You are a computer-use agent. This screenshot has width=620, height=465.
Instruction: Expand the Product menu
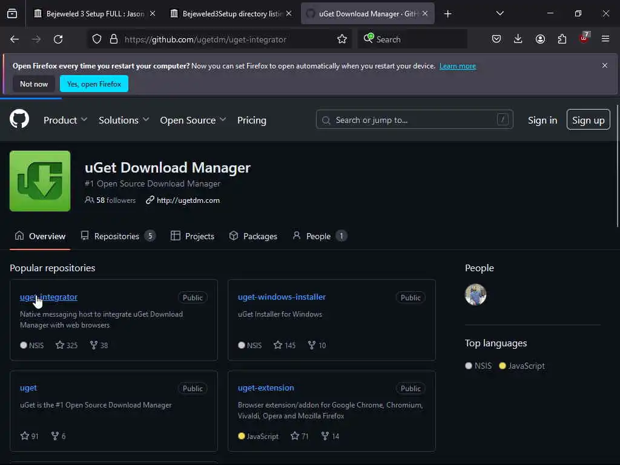pos(65,120)
